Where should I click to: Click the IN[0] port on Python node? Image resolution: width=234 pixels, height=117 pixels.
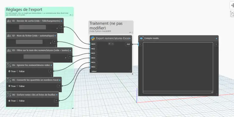click(93, 44)
